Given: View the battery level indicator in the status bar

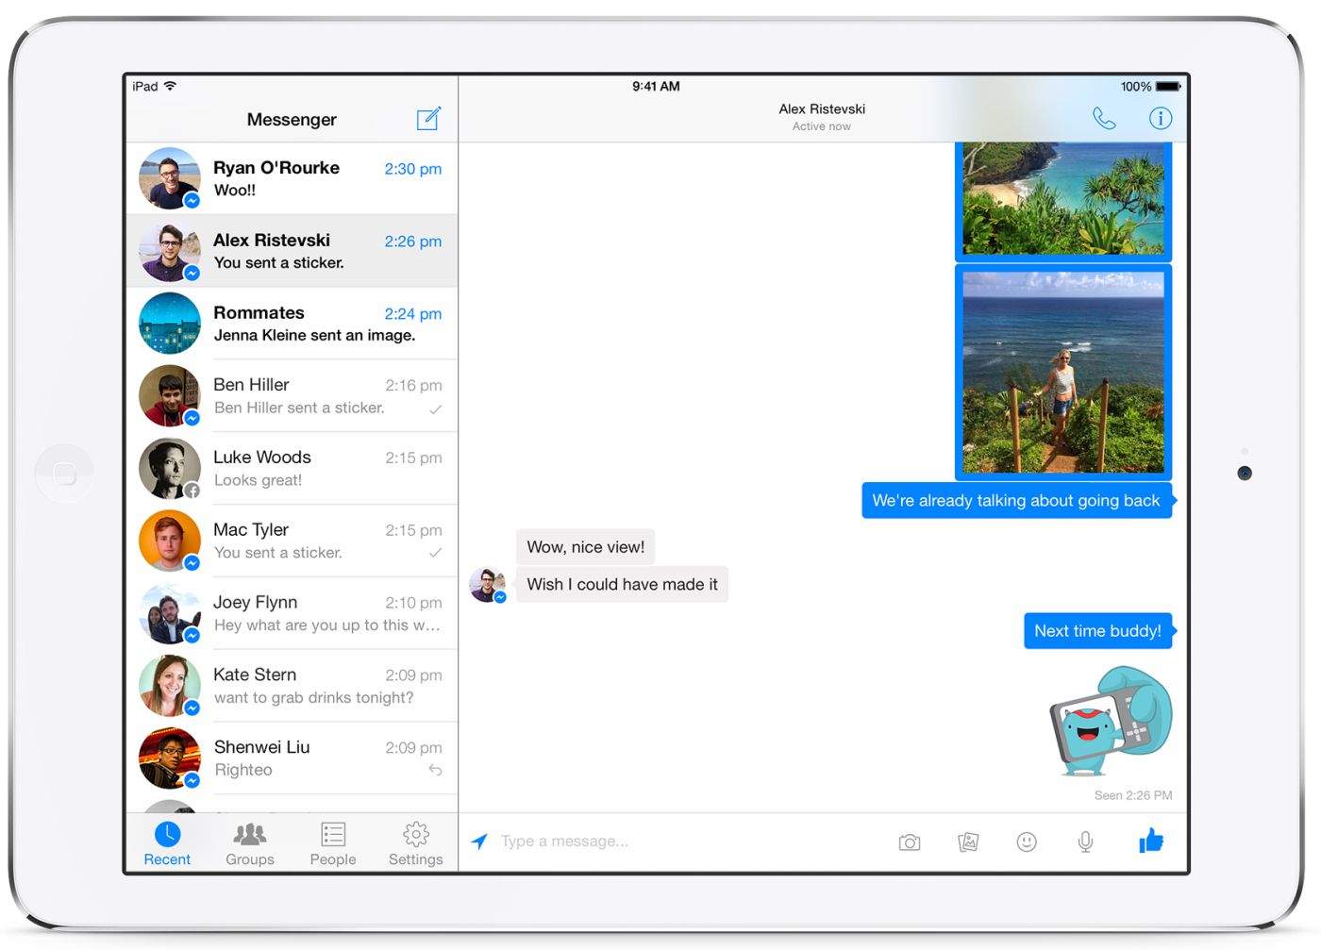Looking at the screenshot, I should click(x=1166, y=86).
